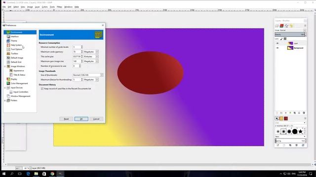Image resolution: width=316 pixels, height=177 pixels.
Task: Open Theme preferences page
Action: [14, 41]
